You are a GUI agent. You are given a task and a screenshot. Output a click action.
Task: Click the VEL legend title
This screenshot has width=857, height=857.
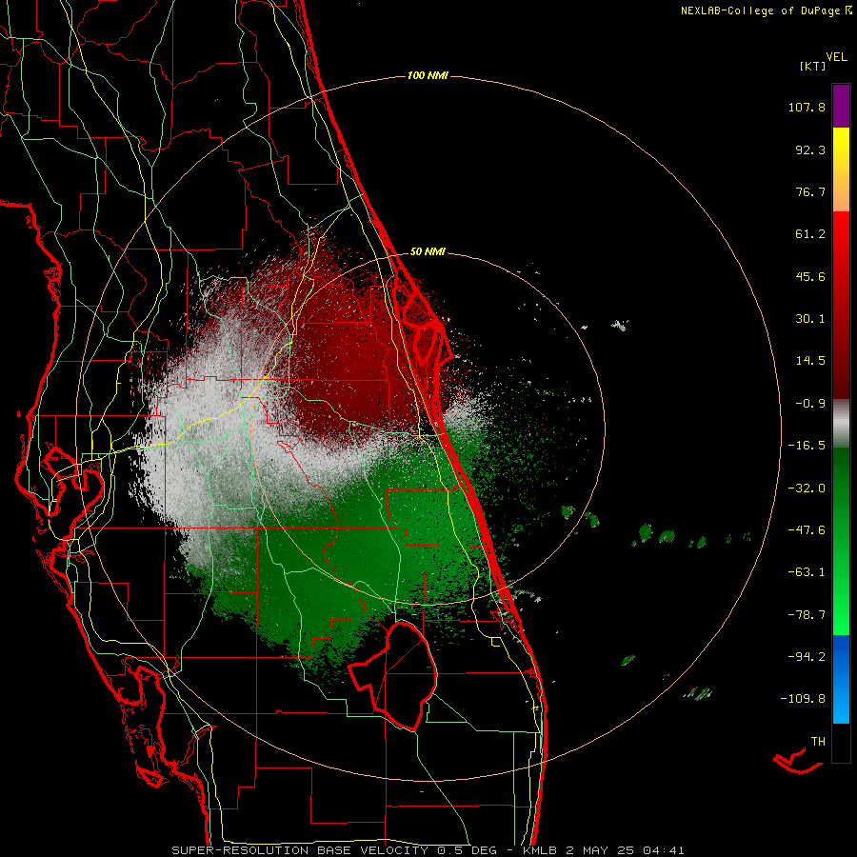(836, 57)
